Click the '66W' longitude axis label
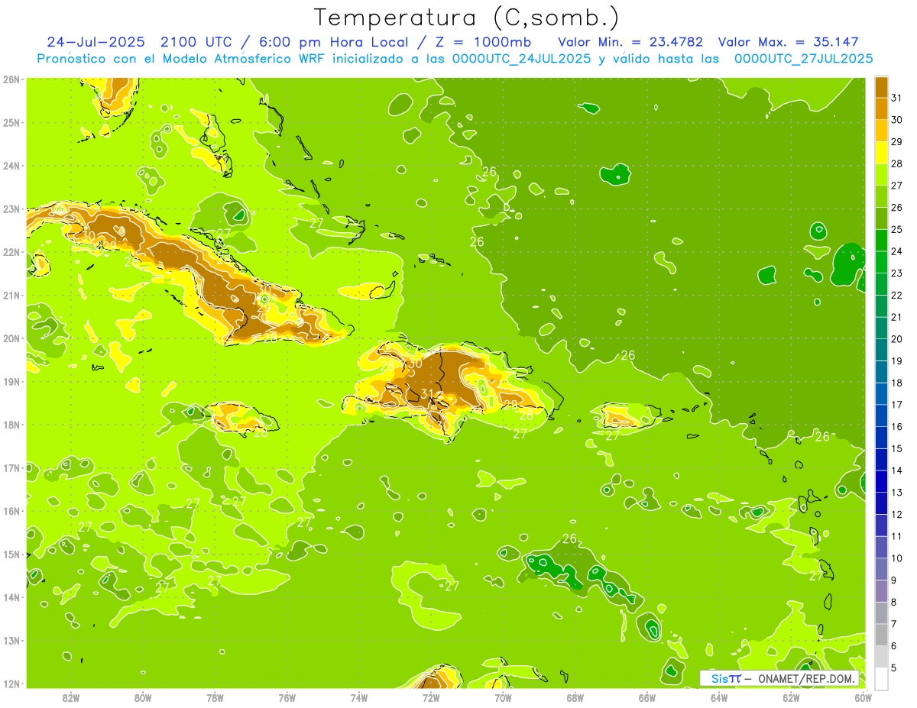 coord(646,698)
